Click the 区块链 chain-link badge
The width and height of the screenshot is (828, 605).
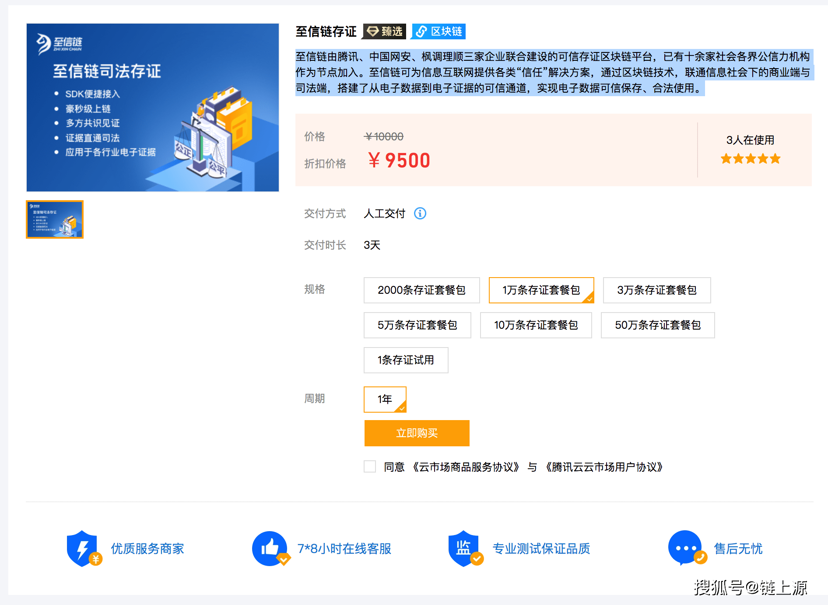tap(439, 31)
